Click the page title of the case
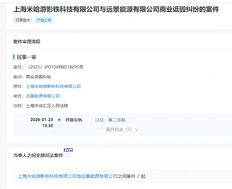The height and width of the screenshot is (189, 232). click(x=116, y=9)
